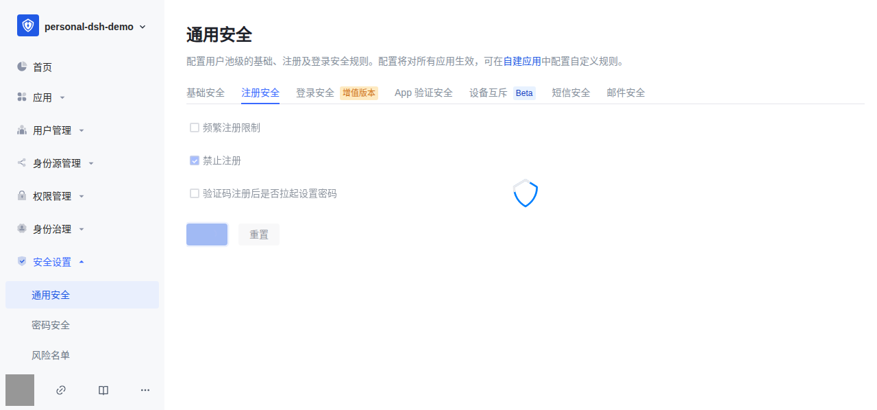Expand the 身份治理 menu arrow
This screenshot has width=877, height=410.
click(82, 229)
